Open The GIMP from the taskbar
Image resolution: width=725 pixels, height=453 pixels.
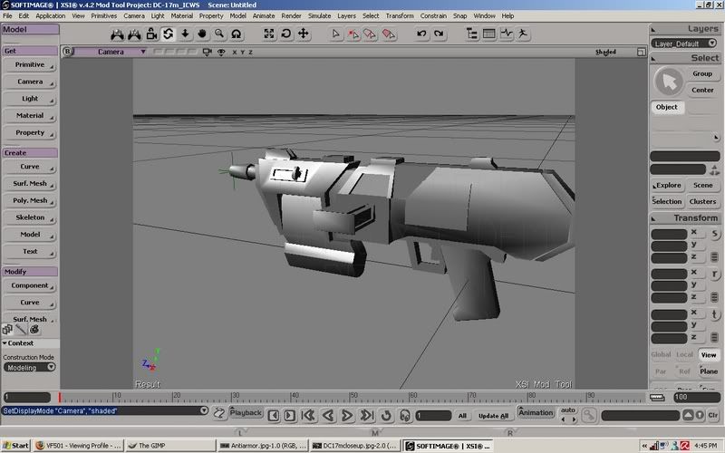pos(169,446)
